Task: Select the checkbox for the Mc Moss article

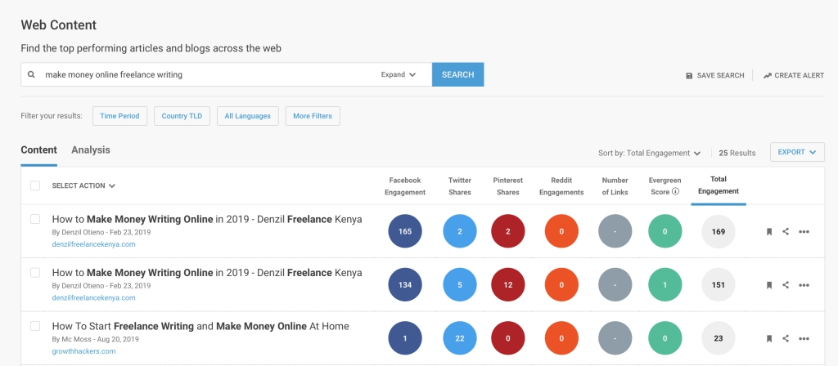Action: pyautogui.click(x=35, y=326)
